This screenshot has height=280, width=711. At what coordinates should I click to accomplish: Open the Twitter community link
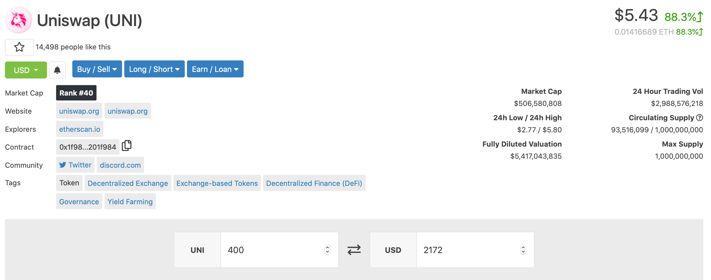coord(75,165)
